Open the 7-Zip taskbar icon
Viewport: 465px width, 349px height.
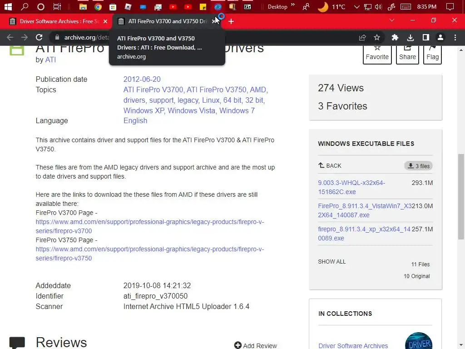247,6
